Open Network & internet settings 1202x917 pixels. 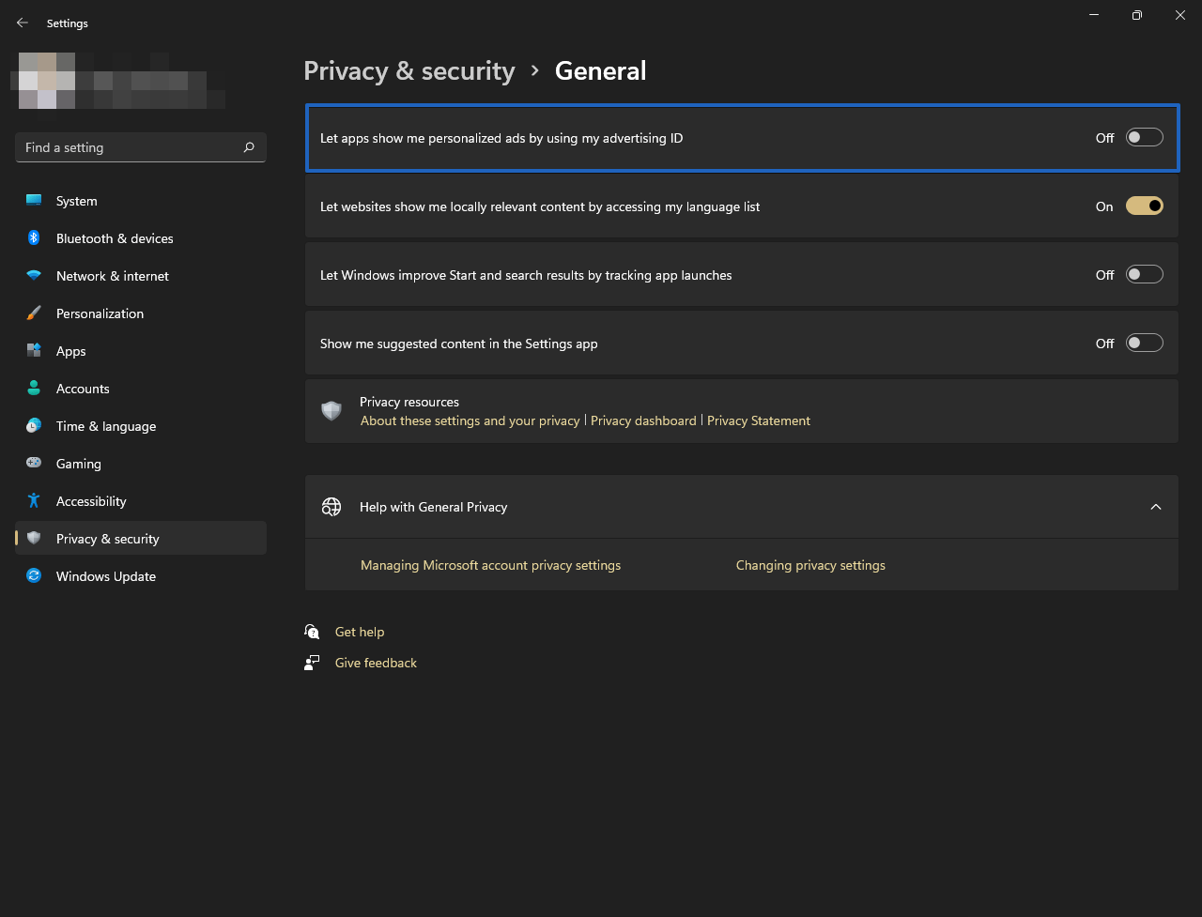pyautogui.click(x=141, y=276)
